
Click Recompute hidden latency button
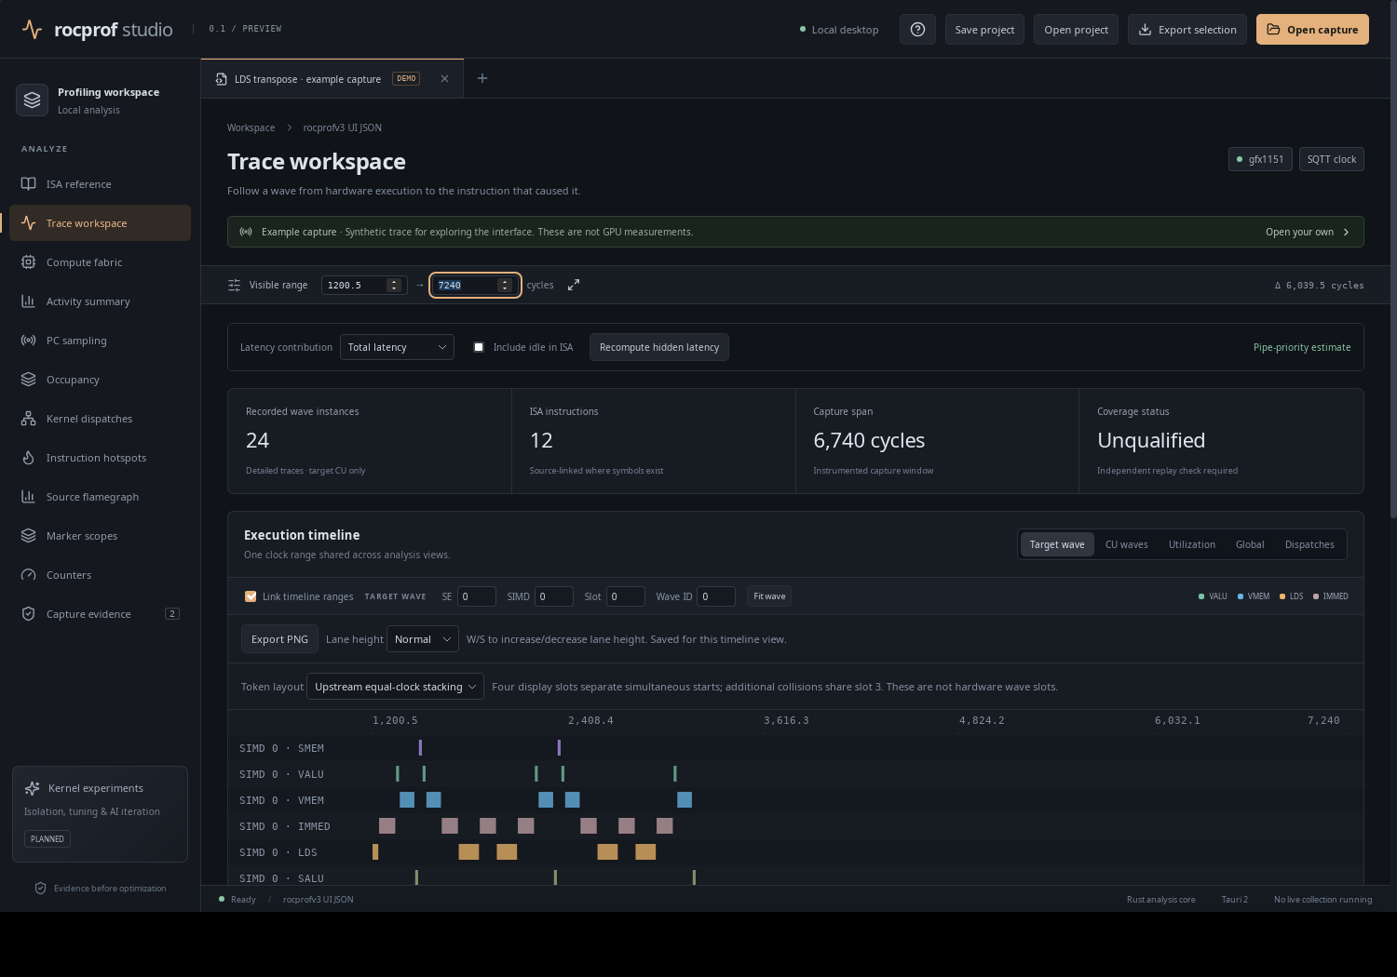coord(659,347)
